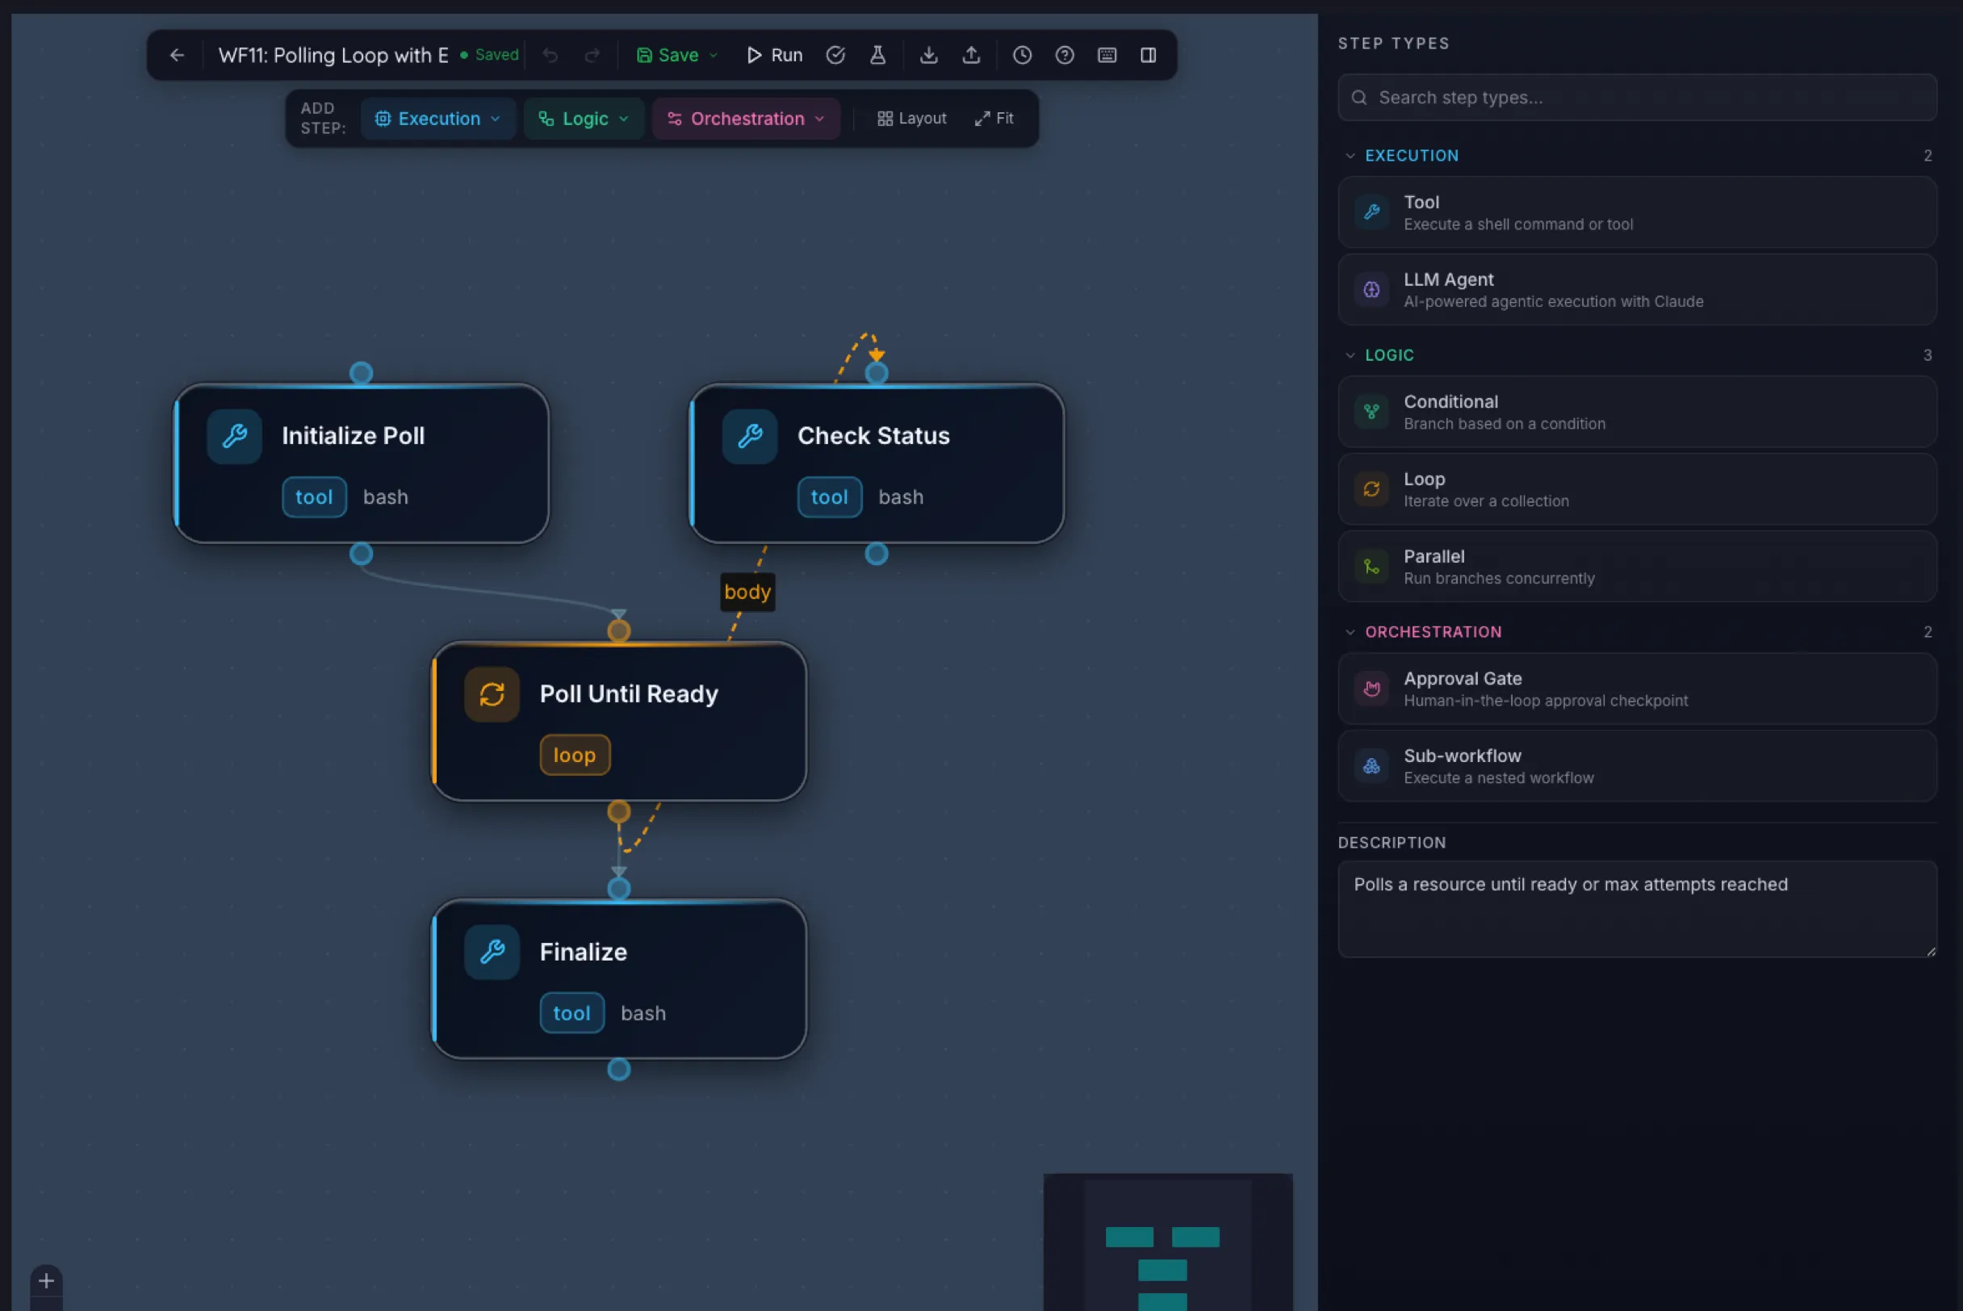Click the download icon
The image size is (1963, 1311).
928,55
